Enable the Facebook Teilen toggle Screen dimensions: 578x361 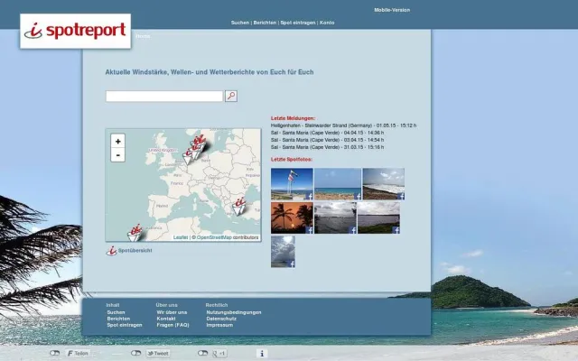pyautogui.click(x=55, y=354)
